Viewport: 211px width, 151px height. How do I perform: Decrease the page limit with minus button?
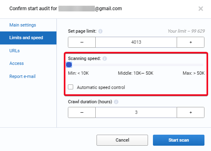tap(82, 42)
